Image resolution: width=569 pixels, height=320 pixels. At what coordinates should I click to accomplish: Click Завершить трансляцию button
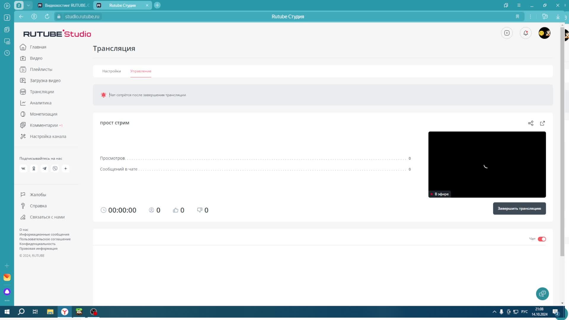point(519,209)
